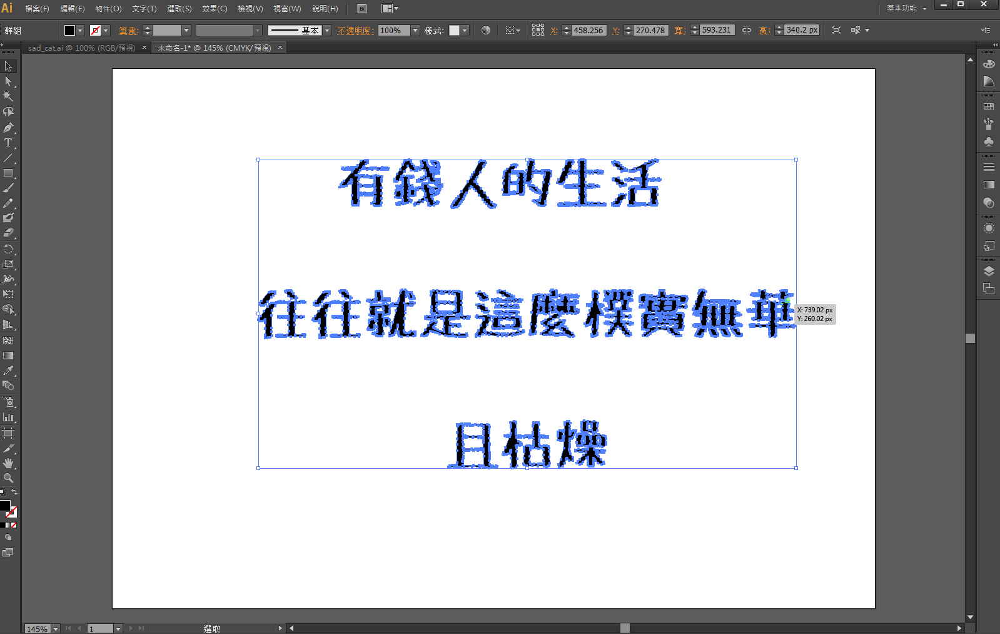This screenshot has height=634, width=1000.
Task: Select the Column Graph tool
Action: click(8, 417)
